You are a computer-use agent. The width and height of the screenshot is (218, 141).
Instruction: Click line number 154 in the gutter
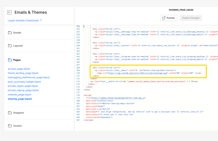coord(78,29)
